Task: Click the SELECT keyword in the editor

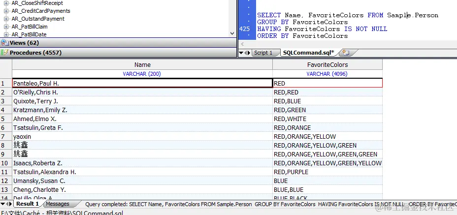Action: point(269,15)
